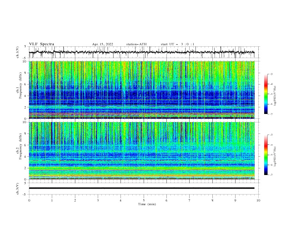Click the lower colorbar 'log(PSD)(V²/Hz)' label
The image size is (291, 225).
[x=275, y=157]
